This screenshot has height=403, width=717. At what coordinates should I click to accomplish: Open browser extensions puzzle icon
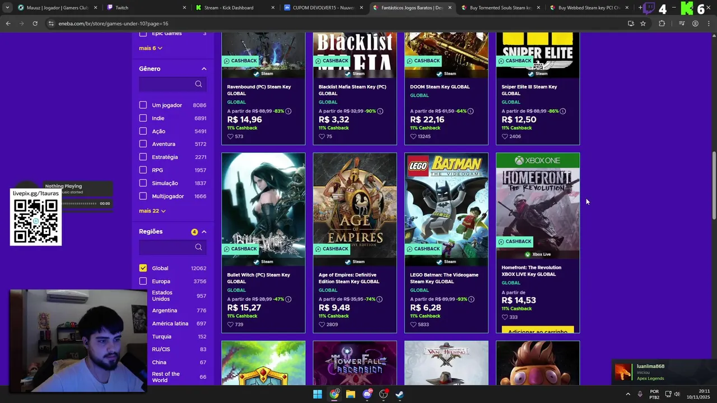tap(662, 24)
